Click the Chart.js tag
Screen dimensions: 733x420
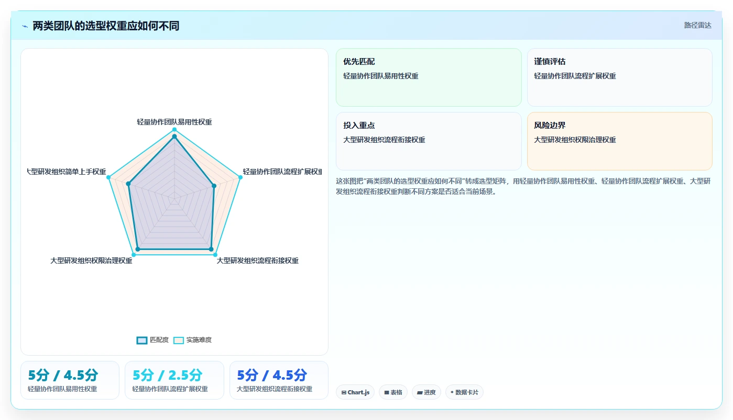coord(355,392)
